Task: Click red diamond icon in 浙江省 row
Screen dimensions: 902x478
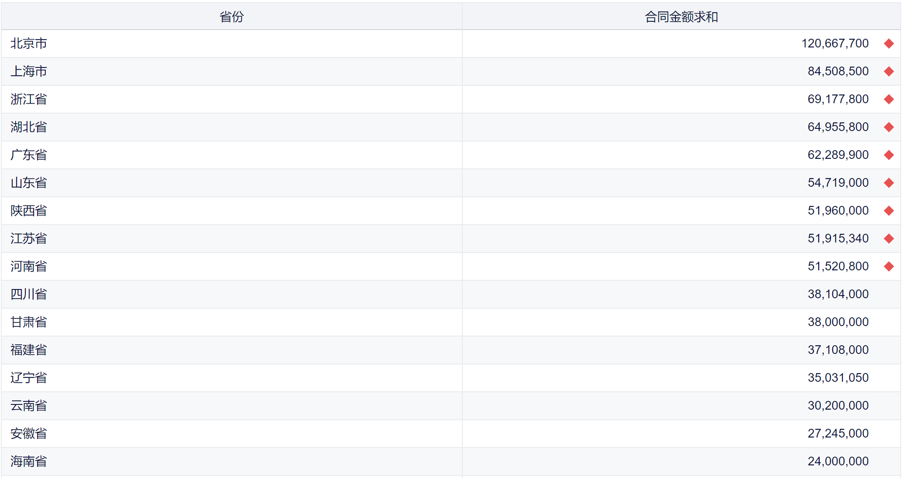Action: (x=888, y=99)
